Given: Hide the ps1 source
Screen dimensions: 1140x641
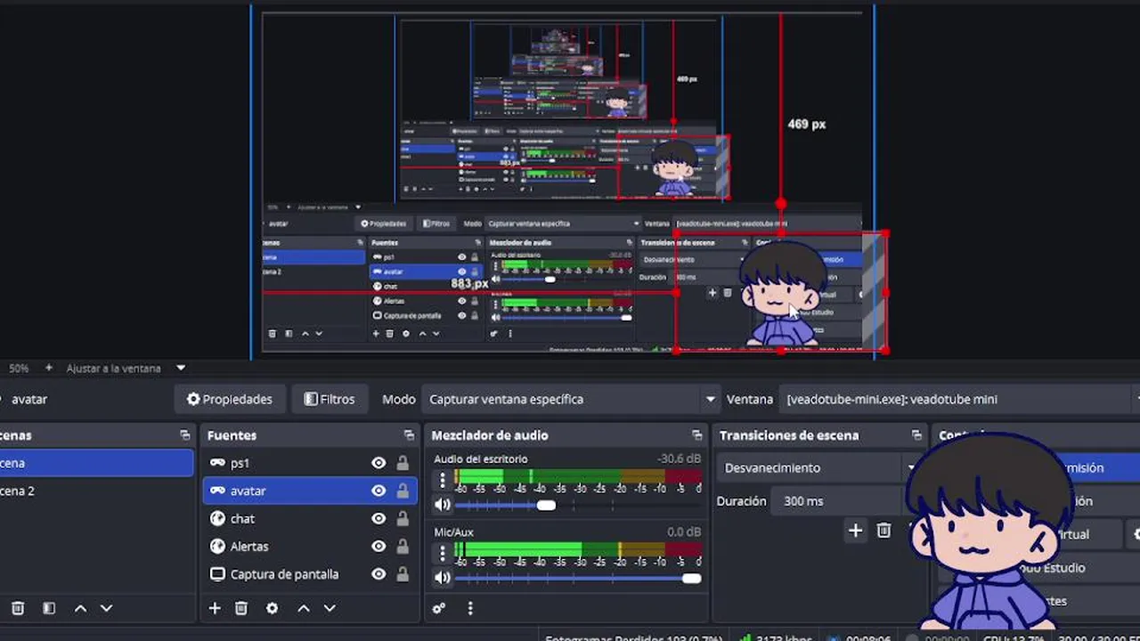Looking at the screenshot, I should pos(379,463).
